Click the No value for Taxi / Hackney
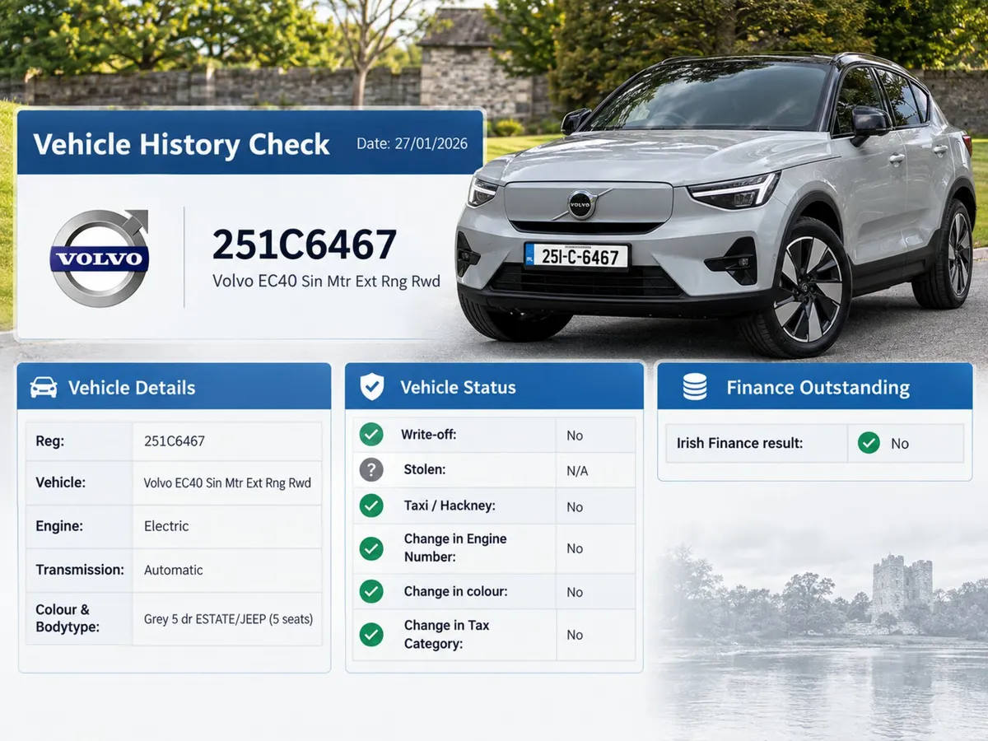 click(575, 507)
